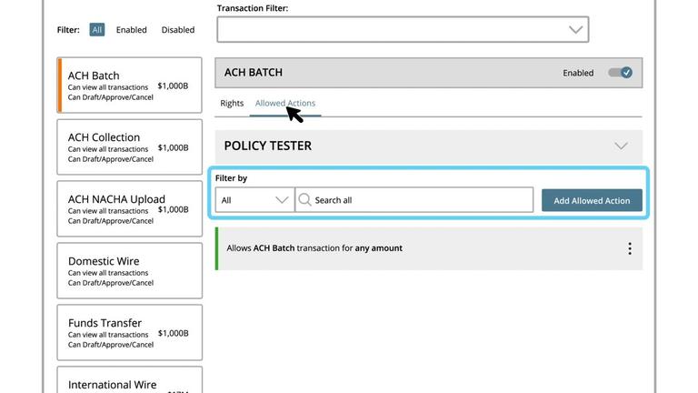Screen dimensions: 698x393
Task: Select the Funds Transfer policy card
Action: pyautogui.click(x=129, y=333)
